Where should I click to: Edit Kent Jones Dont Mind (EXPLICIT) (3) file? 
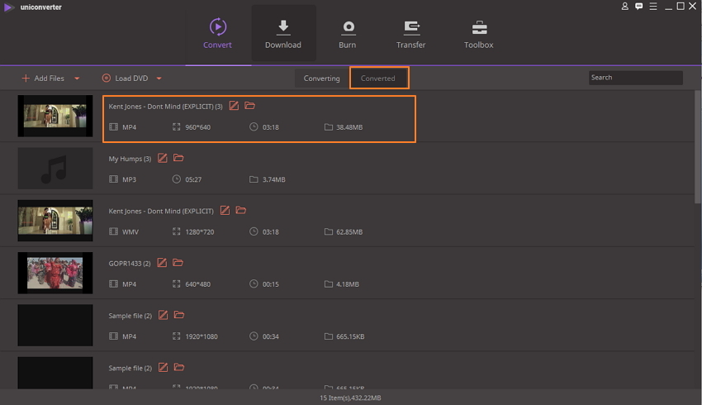(x=234, y=106)
